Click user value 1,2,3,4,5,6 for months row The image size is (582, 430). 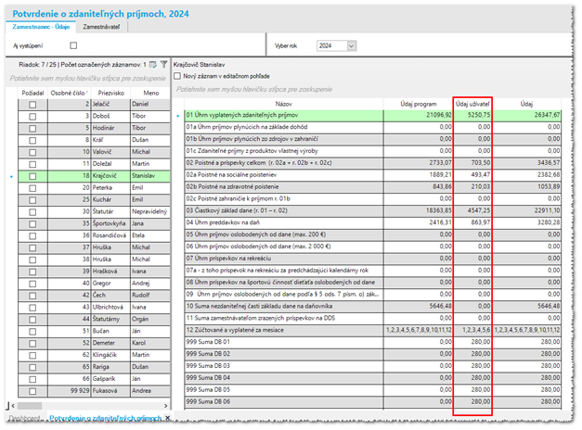point(472,330)
